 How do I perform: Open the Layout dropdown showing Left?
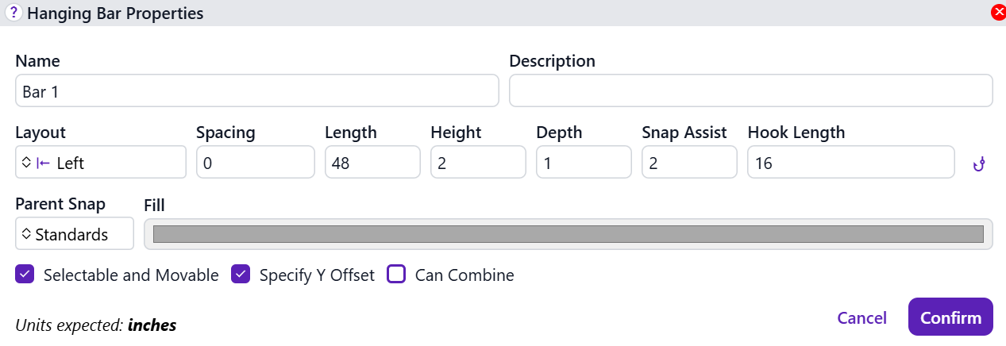pyautogui.click(x=100, y=163)
